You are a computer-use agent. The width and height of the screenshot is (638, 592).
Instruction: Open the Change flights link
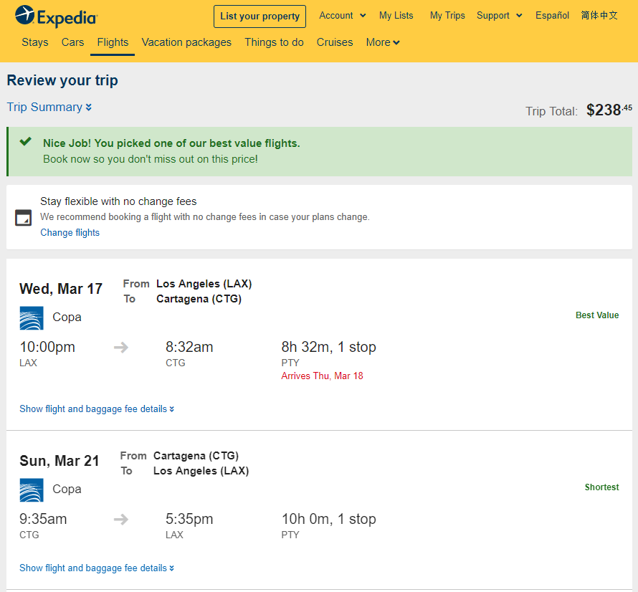(70, 232)
